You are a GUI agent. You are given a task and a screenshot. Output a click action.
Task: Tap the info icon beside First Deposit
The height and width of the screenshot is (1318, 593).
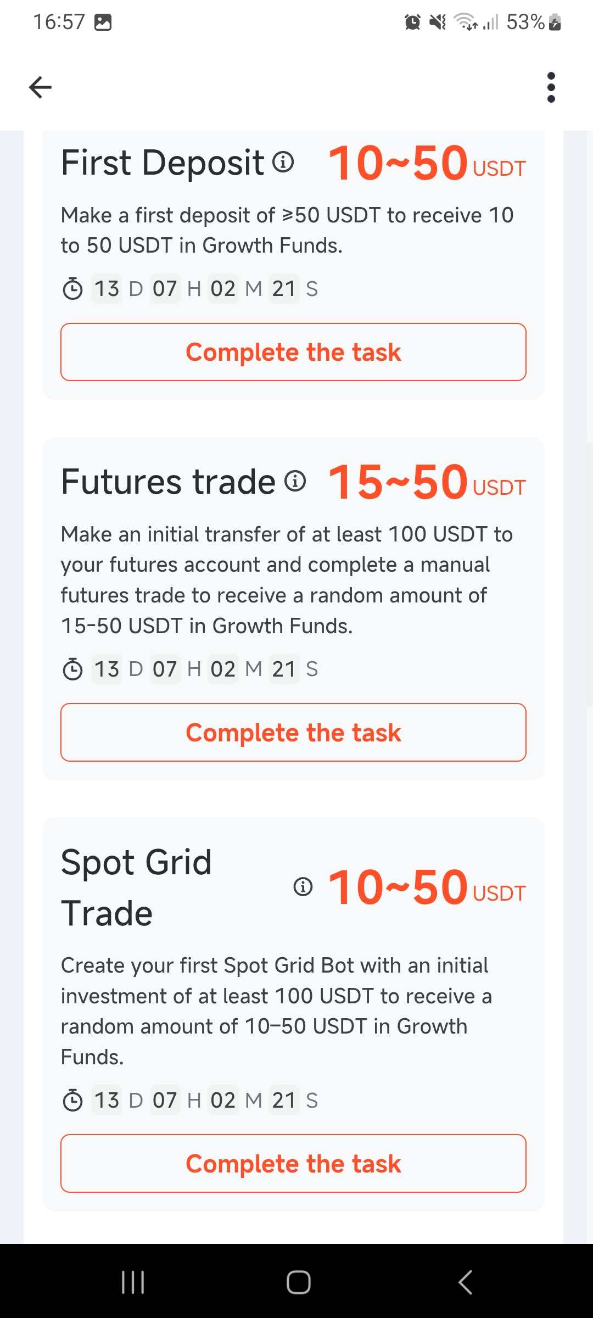coord(283,162)
